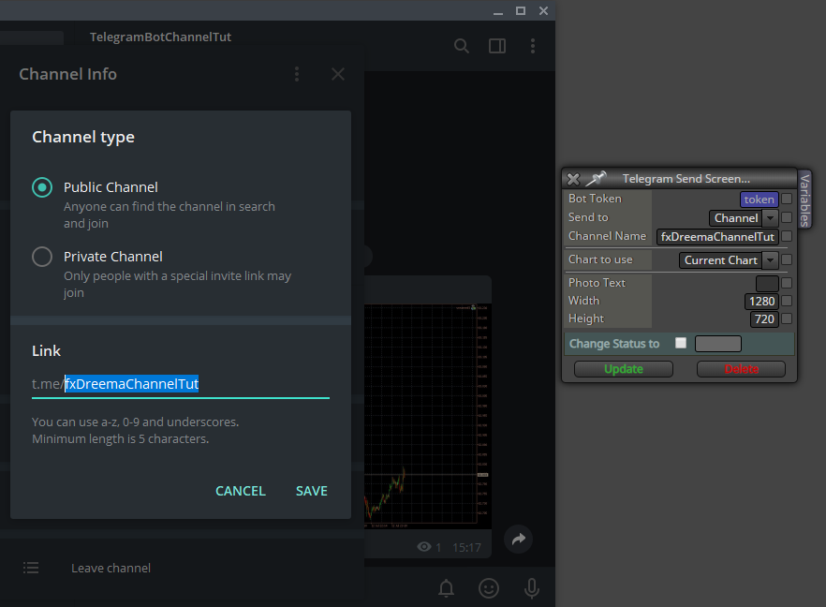Viewport: 826px width, 607px height.
Task: Click the green Update button
Action: click(623, 369)
